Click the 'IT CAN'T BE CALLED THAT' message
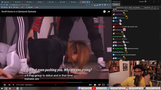This screenshot has width=161, height=90. point(130,27)
